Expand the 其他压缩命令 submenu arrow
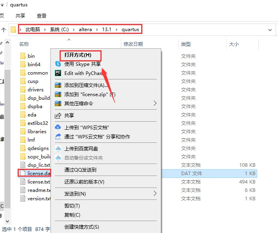 (155, 103)
